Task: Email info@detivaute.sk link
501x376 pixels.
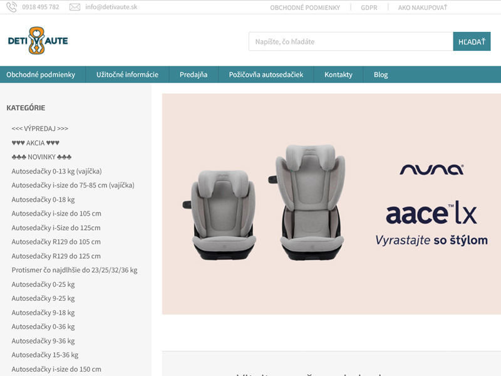Action: click(111, 7)
